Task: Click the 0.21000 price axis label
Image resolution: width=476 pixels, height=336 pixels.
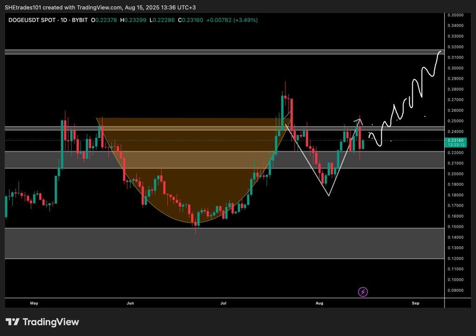Action: click(x=456, y=163)
